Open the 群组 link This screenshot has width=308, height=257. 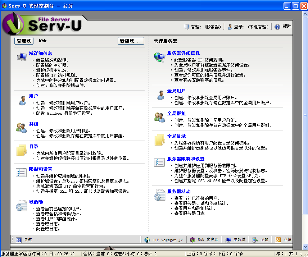coord(33,124)
